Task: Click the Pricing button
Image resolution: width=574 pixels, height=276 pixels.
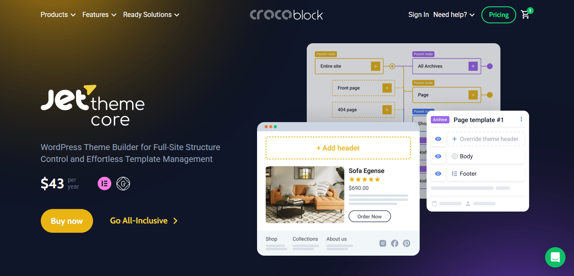Action: (x=499, y=15)
